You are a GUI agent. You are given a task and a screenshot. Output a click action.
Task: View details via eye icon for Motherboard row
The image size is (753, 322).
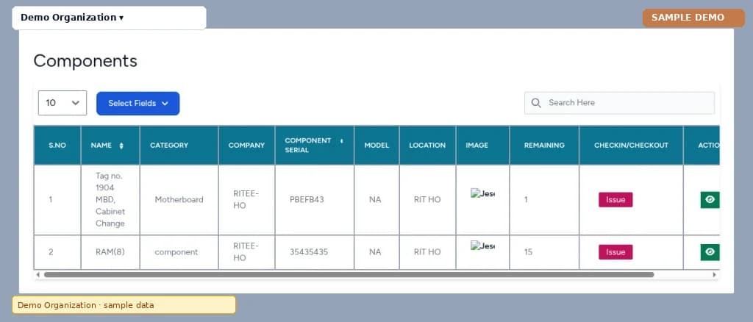pyautogui.click(x=710, y=200)
